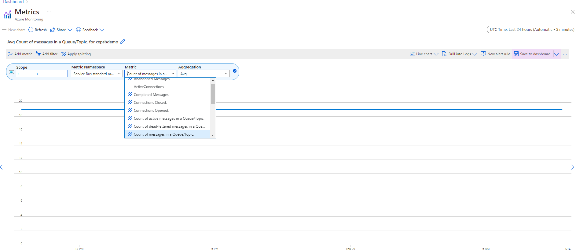
Task: Click the Refresh circular arrow icon
Action: pos(31,30)
